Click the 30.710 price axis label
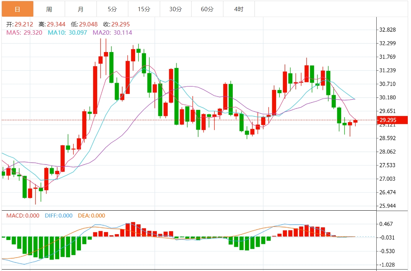The height and width of the screenshot is (271, 411). click(388, 84)
